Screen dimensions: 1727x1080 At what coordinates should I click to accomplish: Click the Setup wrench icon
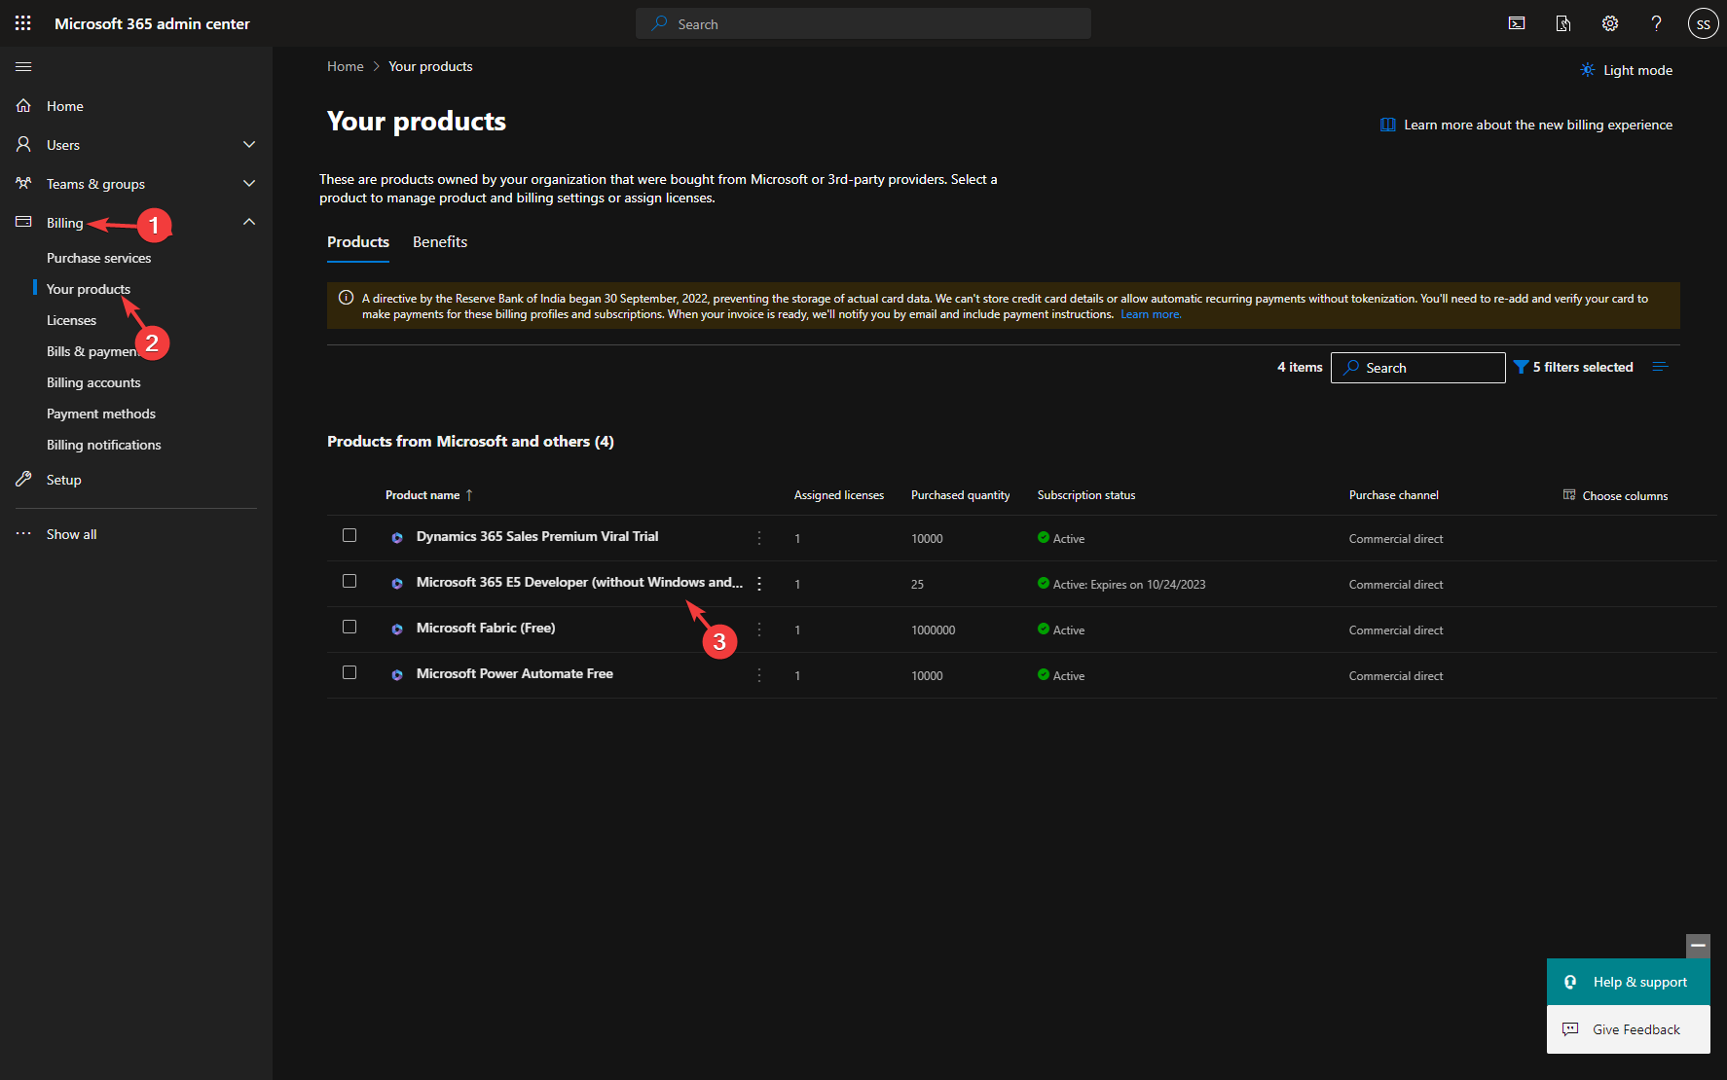23,479
